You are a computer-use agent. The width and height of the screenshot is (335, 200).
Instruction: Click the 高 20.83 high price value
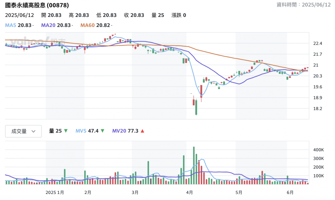point(79,15)
